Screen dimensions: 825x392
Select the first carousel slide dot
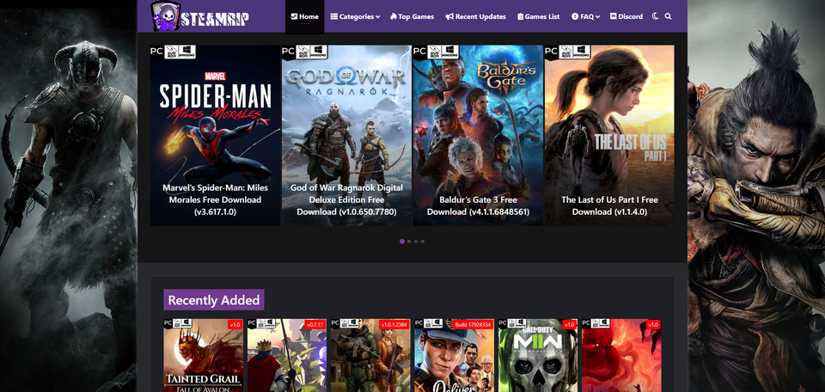click(x=402, y=242)
